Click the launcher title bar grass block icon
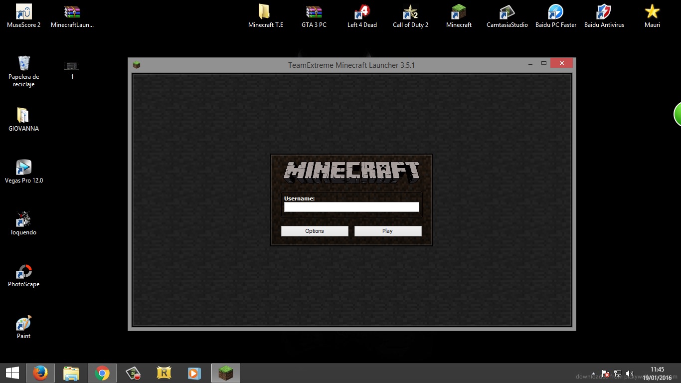The width and height of the screenshot is (681, 383). [x=137, y=65]
